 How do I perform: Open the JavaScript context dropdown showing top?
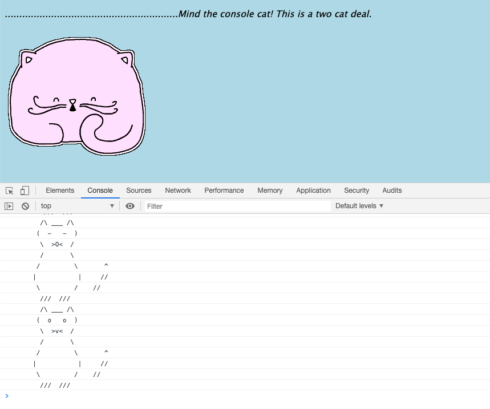tap(77, 206)
